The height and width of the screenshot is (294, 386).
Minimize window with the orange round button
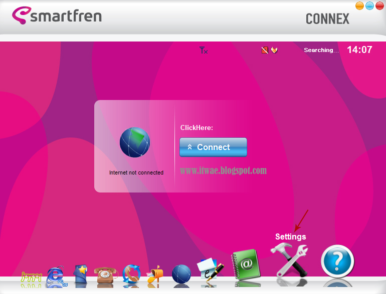359,5
